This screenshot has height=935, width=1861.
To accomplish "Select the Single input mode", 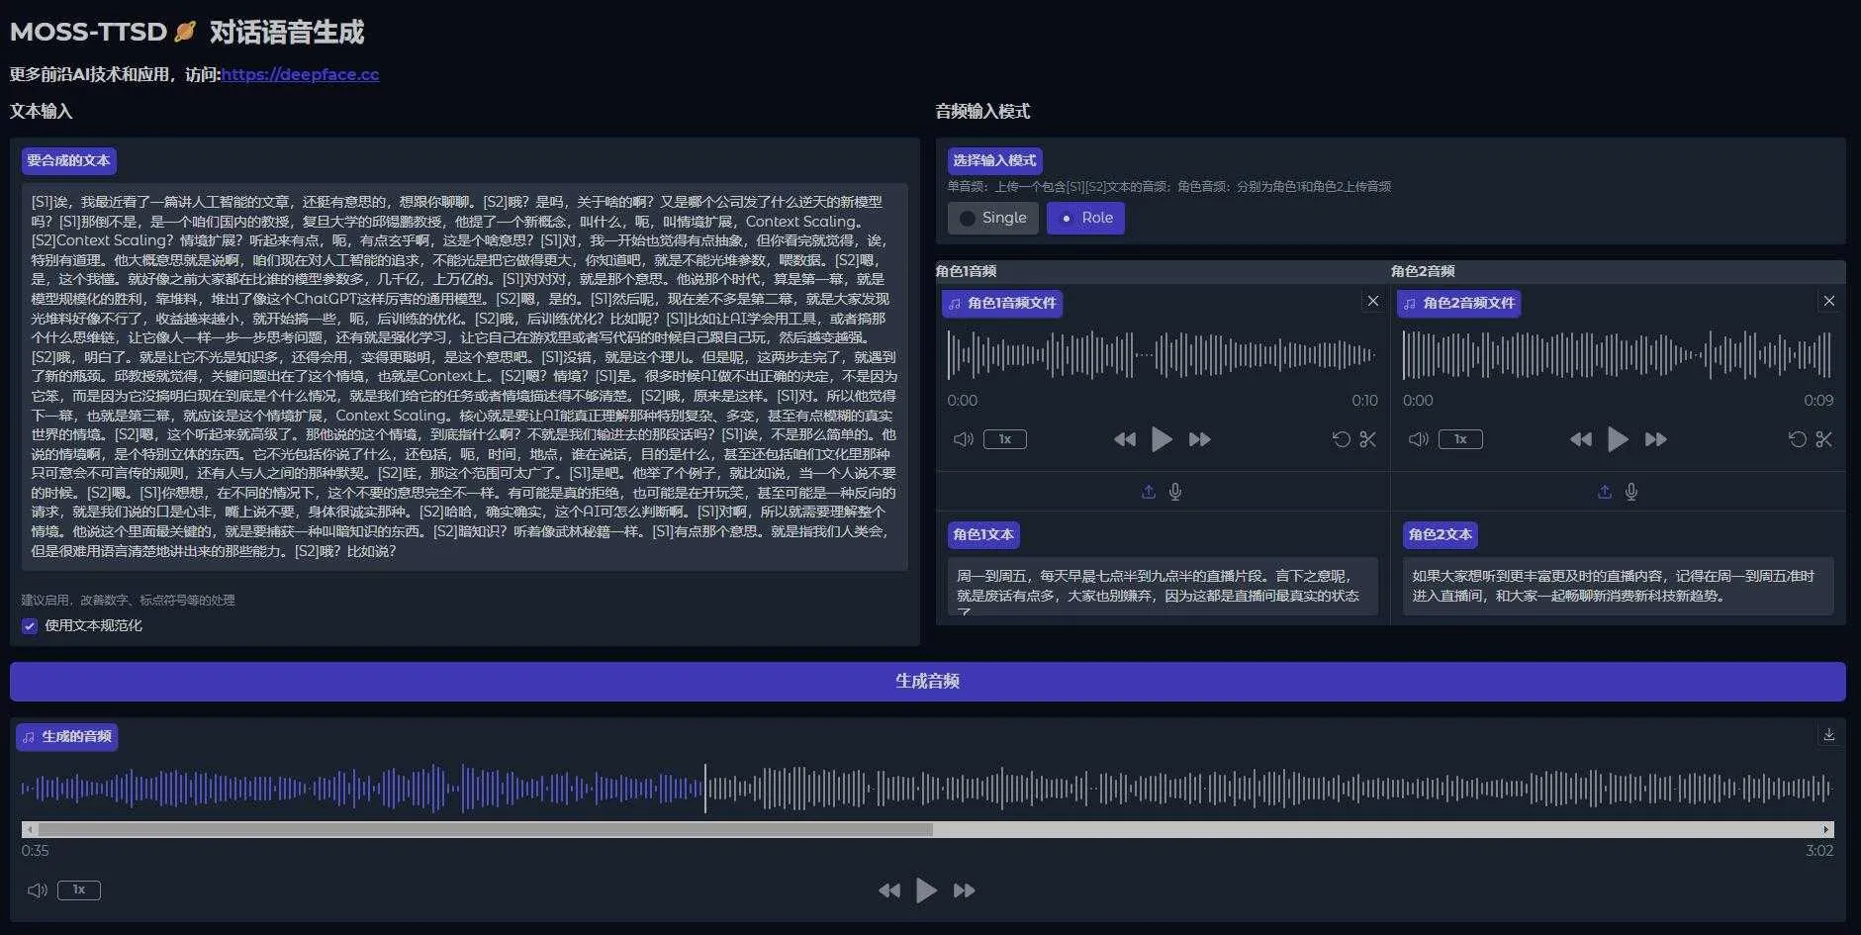I will [992, 218].
